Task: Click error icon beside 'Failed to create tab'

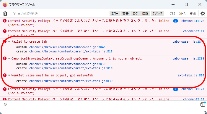Action: (x=5, y=41)
